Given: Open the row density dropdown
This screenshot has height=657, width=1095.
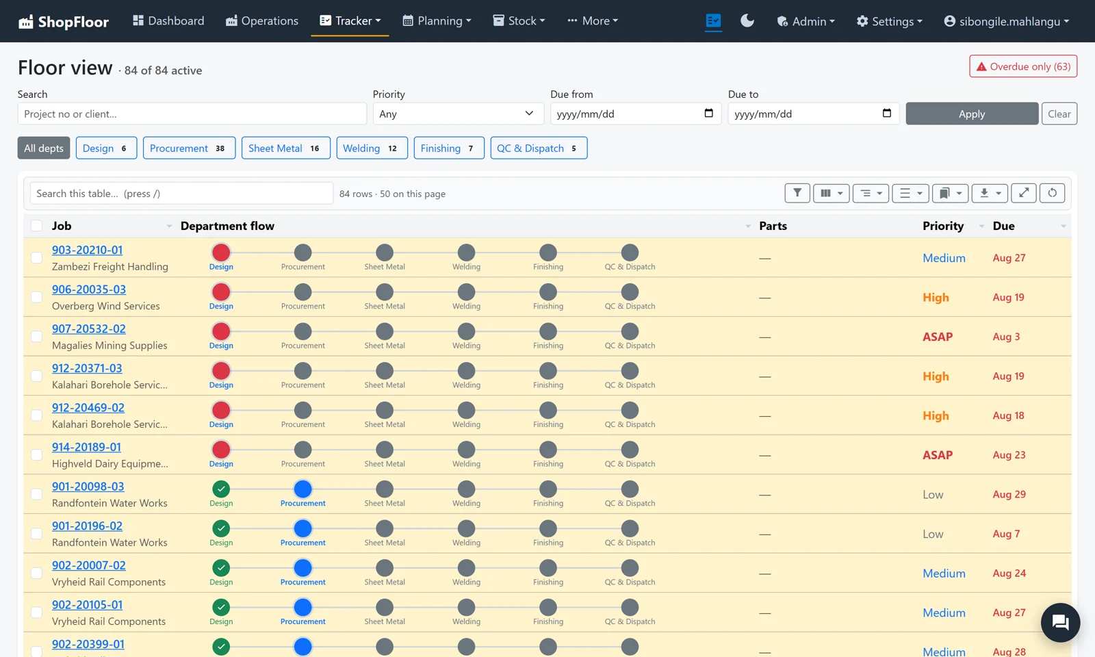Looking at the screenshot, I should click(910, 193).
